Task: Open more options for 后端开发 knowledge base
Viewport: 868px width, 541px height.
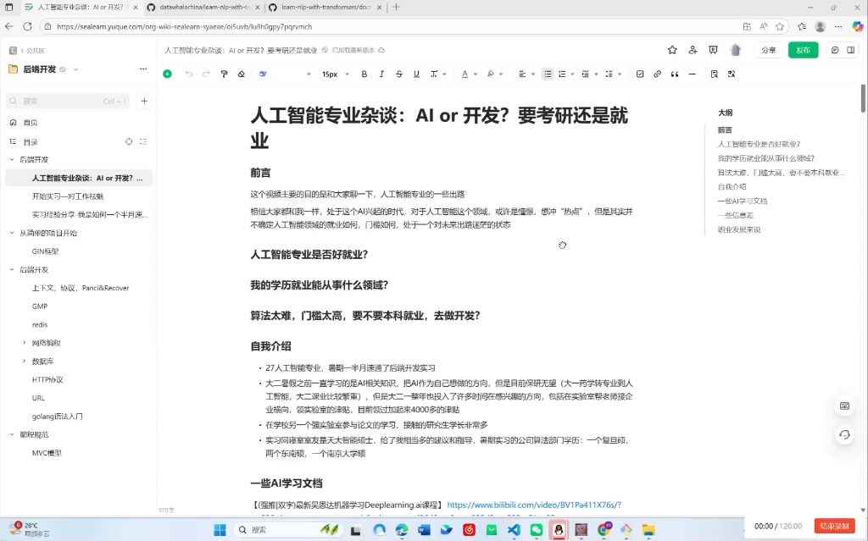Action: click(143, 69)
